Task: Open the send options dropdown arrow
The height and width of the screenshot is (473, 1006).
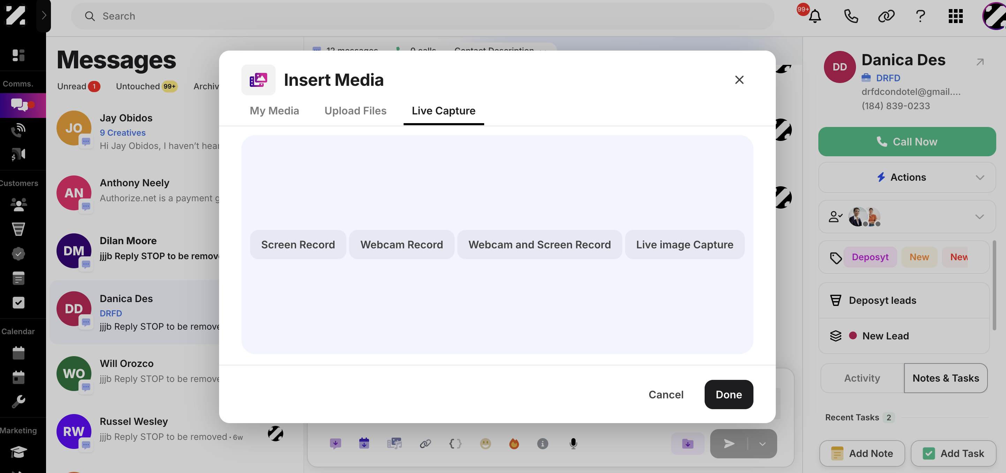Action: [x=762, y=444]
